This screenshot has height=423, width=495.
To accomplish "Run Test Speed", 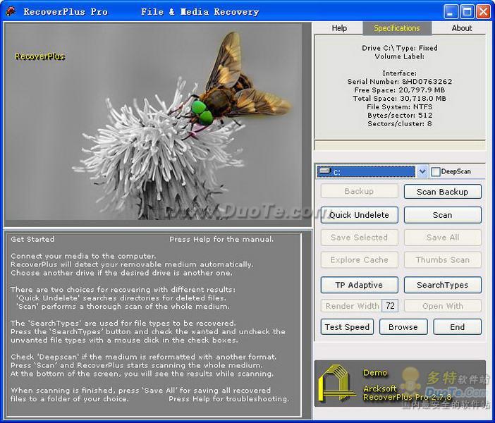I will click(x=347, y=327).
